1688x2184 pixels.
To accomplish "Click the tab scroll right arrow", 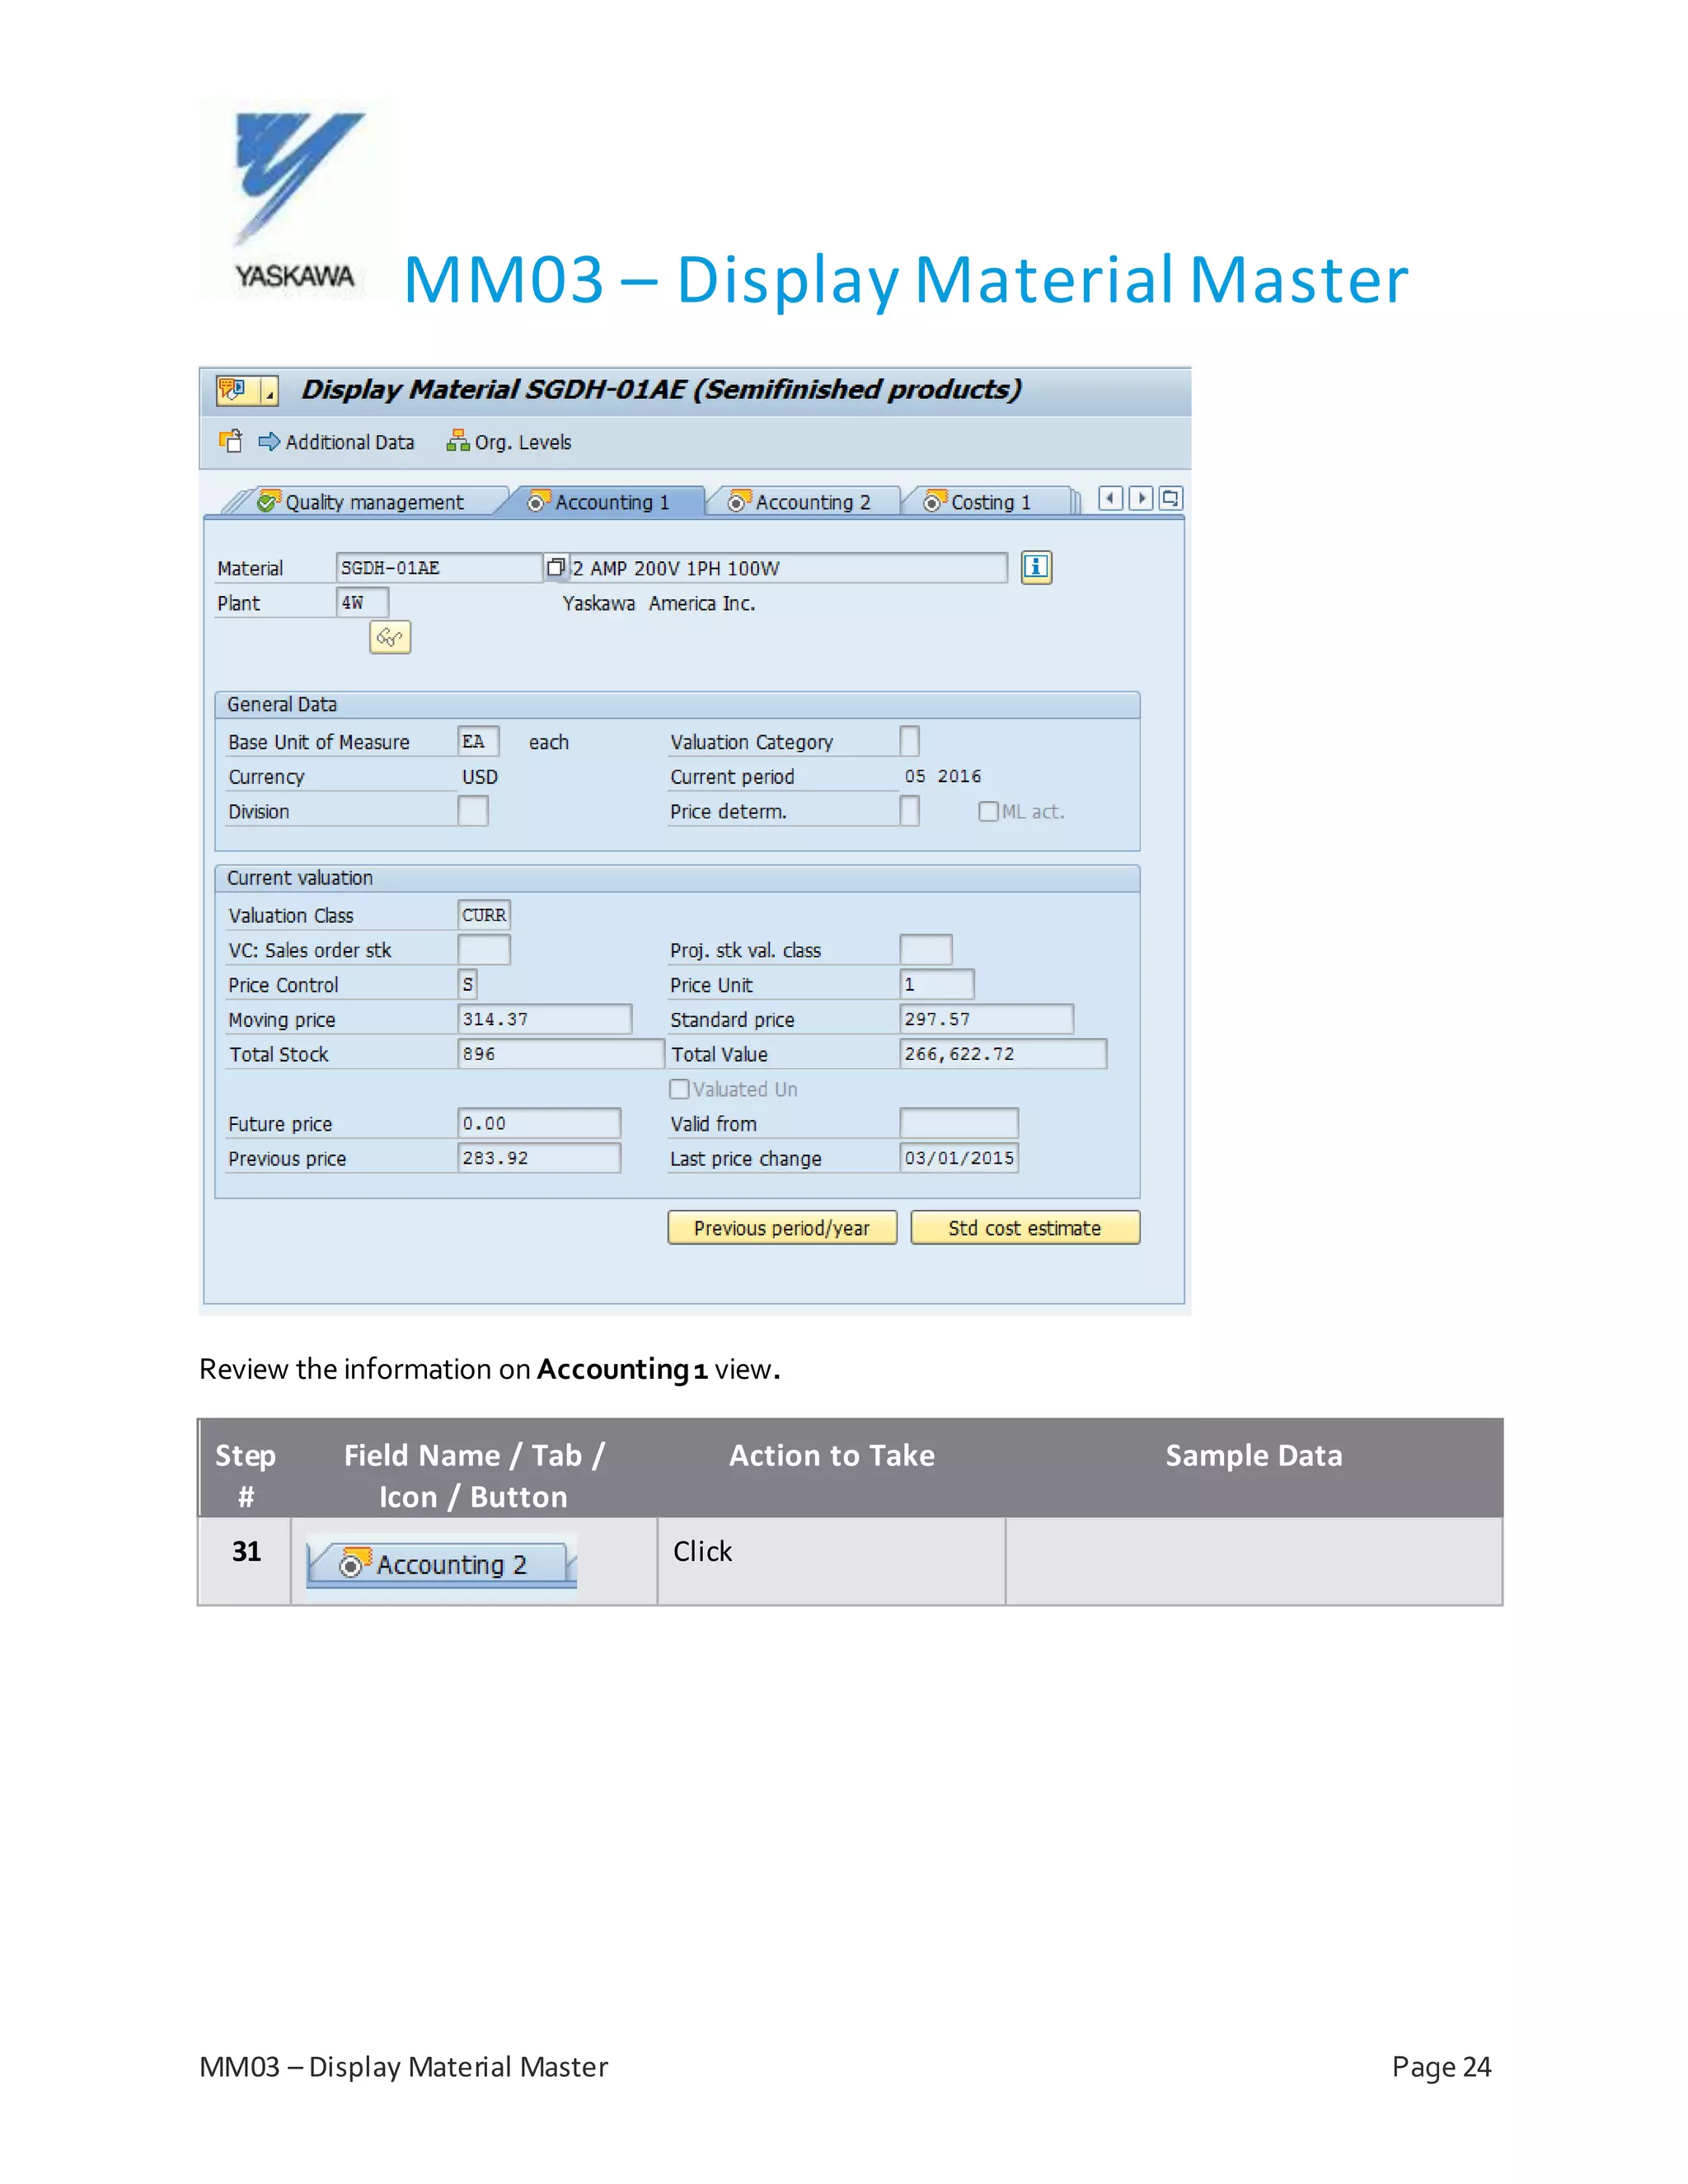I will [1141, 498].
